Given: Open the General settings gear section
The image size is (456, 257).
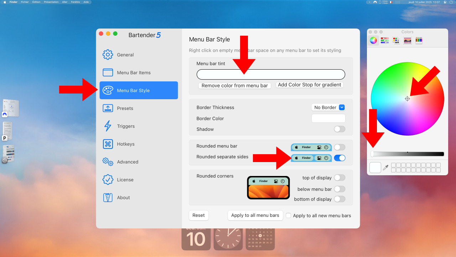Looking at the screenshot, I should point(139,55).
